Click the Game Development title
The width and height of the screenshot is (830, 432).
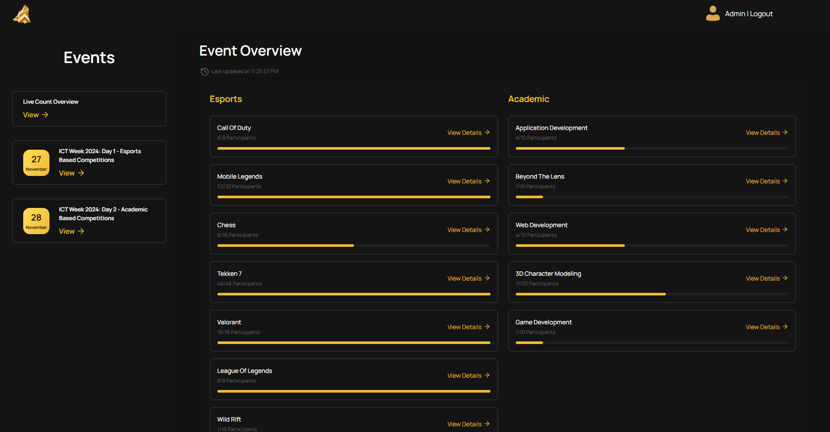[x=543, y=322]
